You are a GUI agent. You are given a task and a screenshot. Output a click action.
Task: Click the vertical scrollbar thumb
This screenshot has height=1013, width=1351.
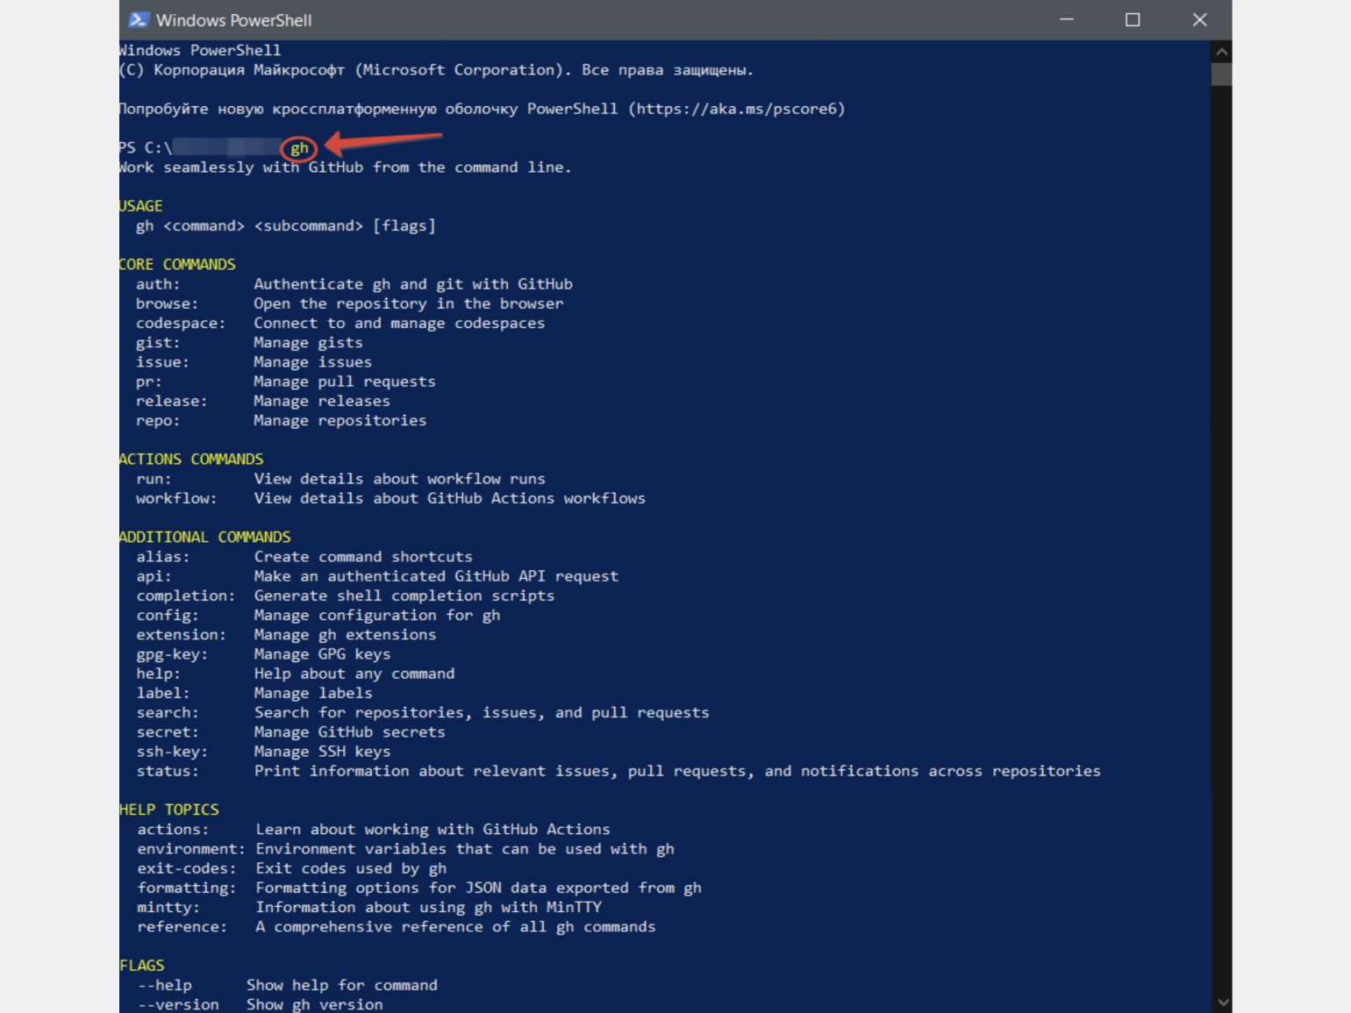(1221, 74)
